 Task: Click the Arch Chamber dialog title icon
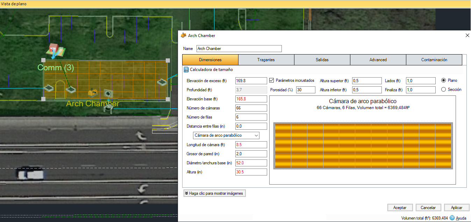coord(184,35)
